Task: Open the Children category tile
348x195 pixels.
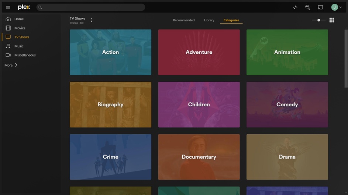Action: click(199, 104)
